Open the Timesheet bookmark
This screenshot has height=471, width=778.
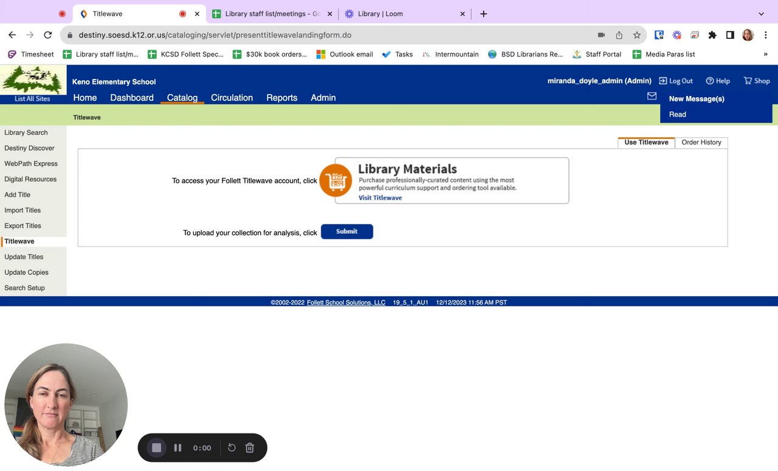pyautogui.click(x=31, y=54)
